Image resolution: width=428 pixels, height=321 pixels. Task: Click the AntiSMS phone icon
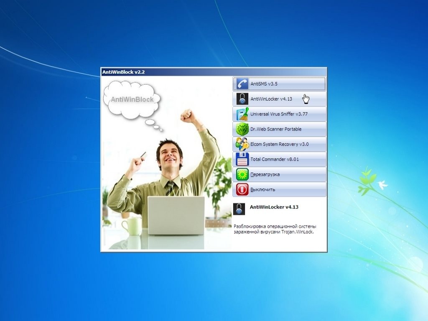click(242, 84)
